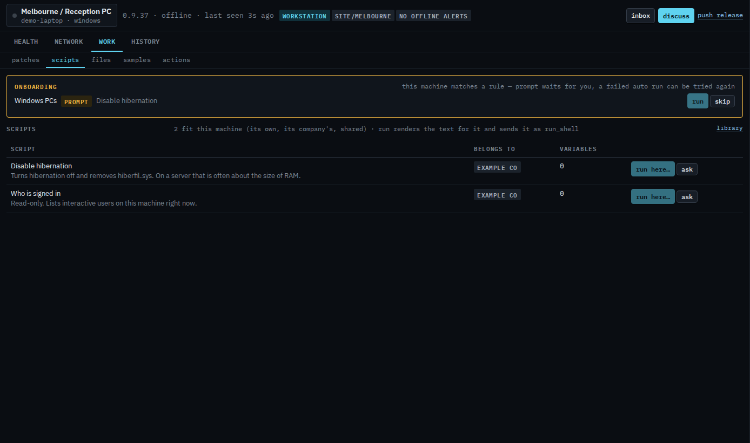Click the PROMPT badge in onboarding
Screen dimensions: 750x443
(x=76, y=101)
